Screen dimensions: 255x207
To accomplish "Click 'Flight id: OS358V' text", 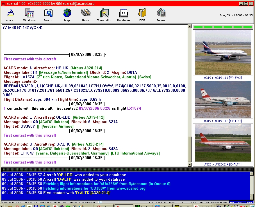I will point(19,127).
